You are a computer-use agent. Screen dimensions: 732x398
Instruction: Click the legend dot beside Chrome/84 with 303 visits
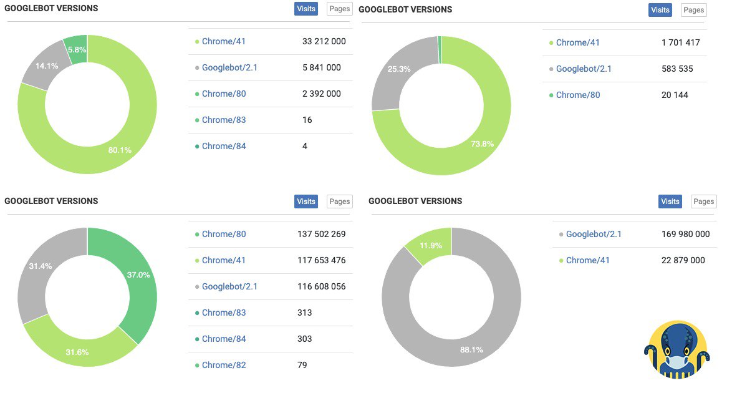click(x=197, y=339)
